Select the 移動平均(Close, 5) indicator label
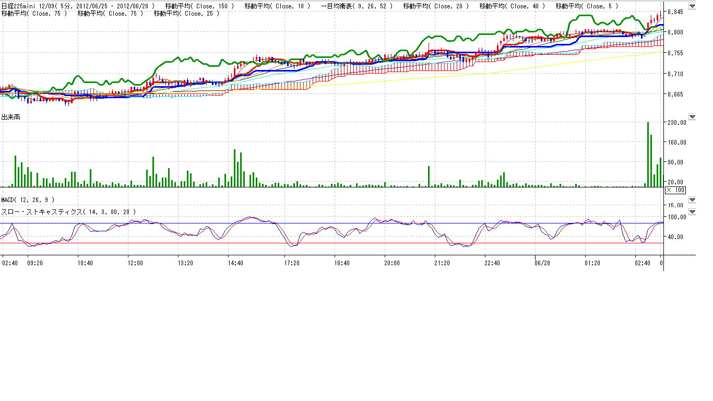Viewport: 713px width, 401px height. click(587, 6)
